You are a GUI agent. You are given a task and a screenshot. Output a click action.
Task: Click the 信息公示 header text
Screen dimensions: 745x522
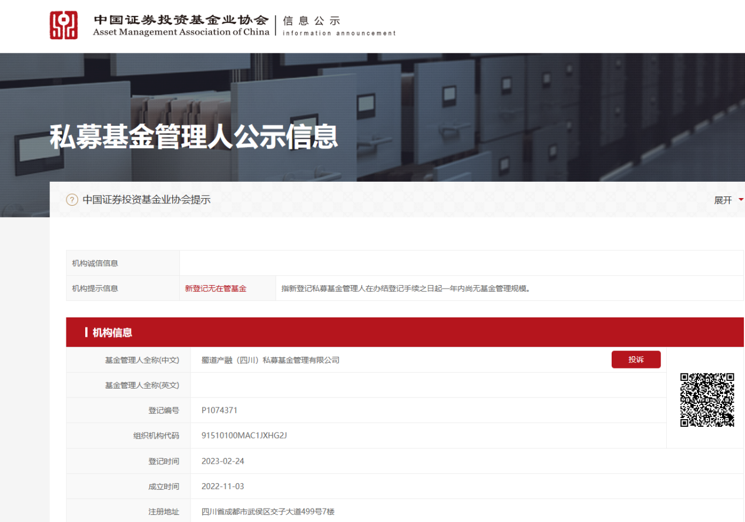click(x=311, y=21)
